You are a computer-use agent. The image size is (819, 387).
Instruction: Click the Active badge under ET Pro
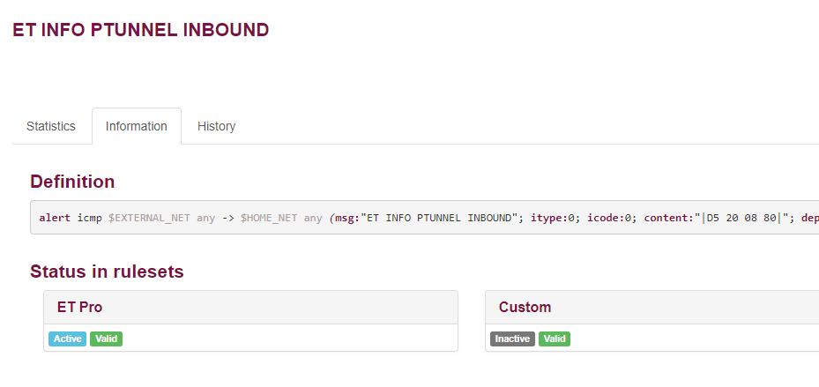click(67, 339)
